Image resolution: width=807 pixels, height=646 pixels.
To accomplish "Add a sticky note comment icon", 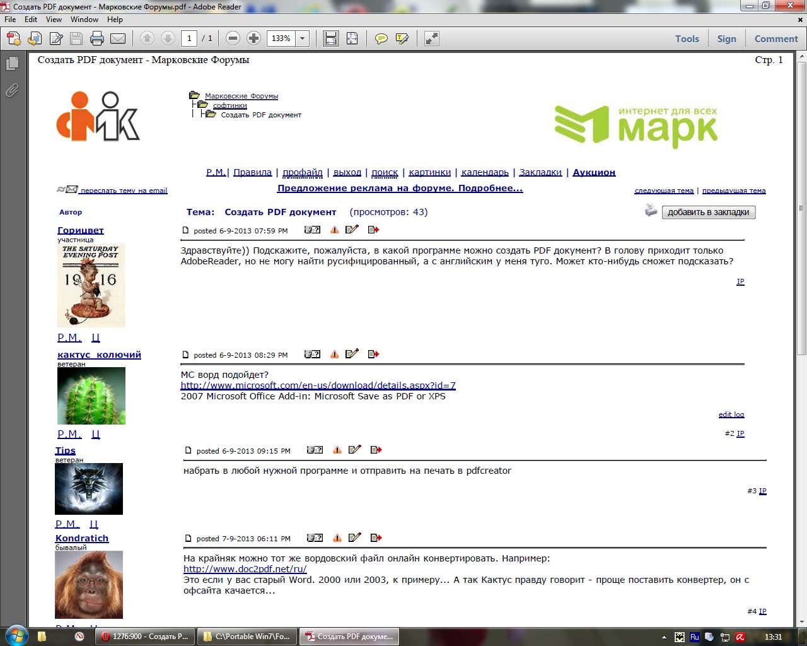I will click(381, 39).
